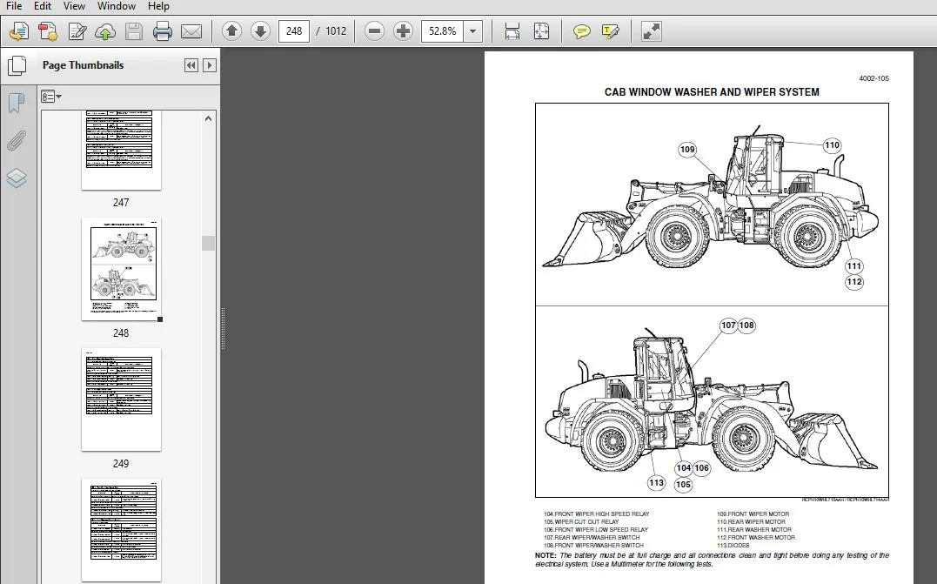Viewport: 937px width, 584px height.
Task: Select the page 248 thumbnail
Action: click(x=121, y=269)
